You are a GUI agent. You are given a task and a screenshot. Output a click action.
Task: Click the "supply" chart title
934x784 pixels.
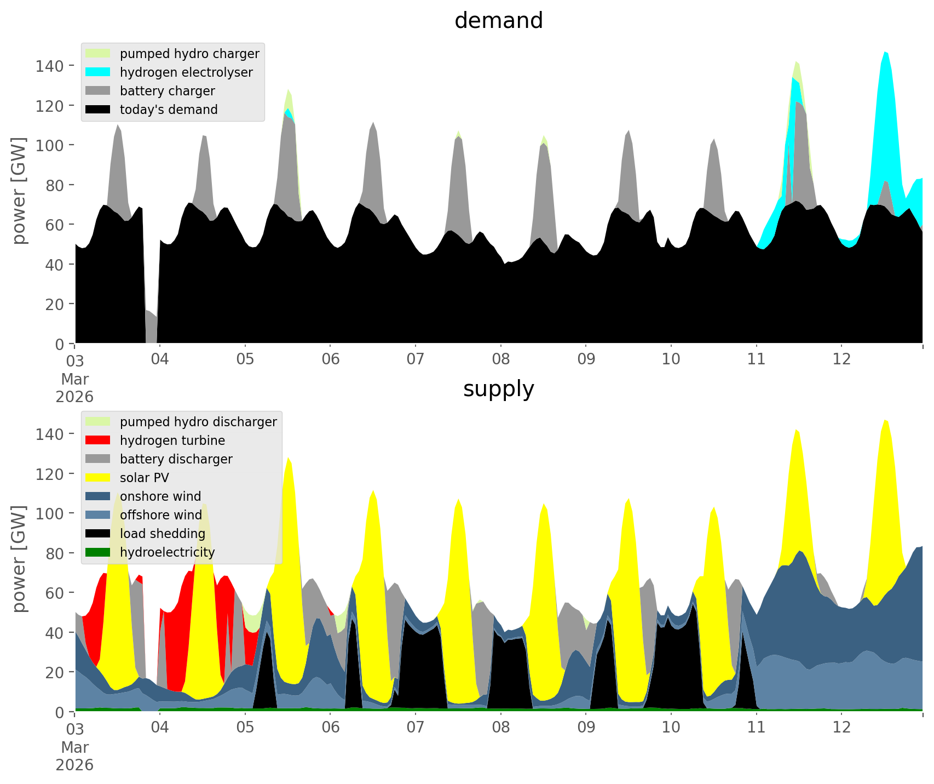[x=498, y=389]
